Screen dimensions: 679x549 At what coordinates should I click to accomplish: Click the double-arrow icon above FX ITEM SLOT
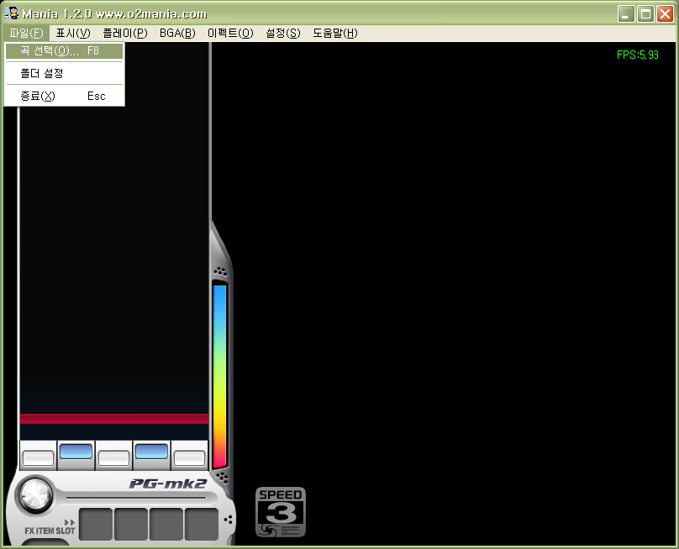70,522
